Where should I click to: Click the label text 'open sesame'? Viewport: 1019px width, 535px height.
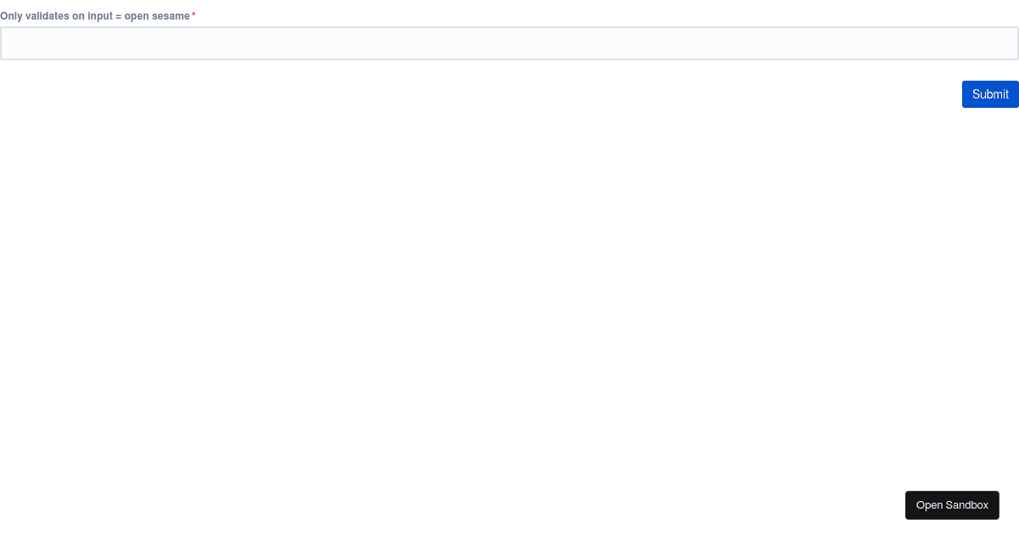(157, 16)
